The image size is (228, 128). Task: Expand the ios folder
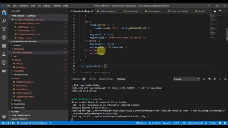(x=15, y=56)
